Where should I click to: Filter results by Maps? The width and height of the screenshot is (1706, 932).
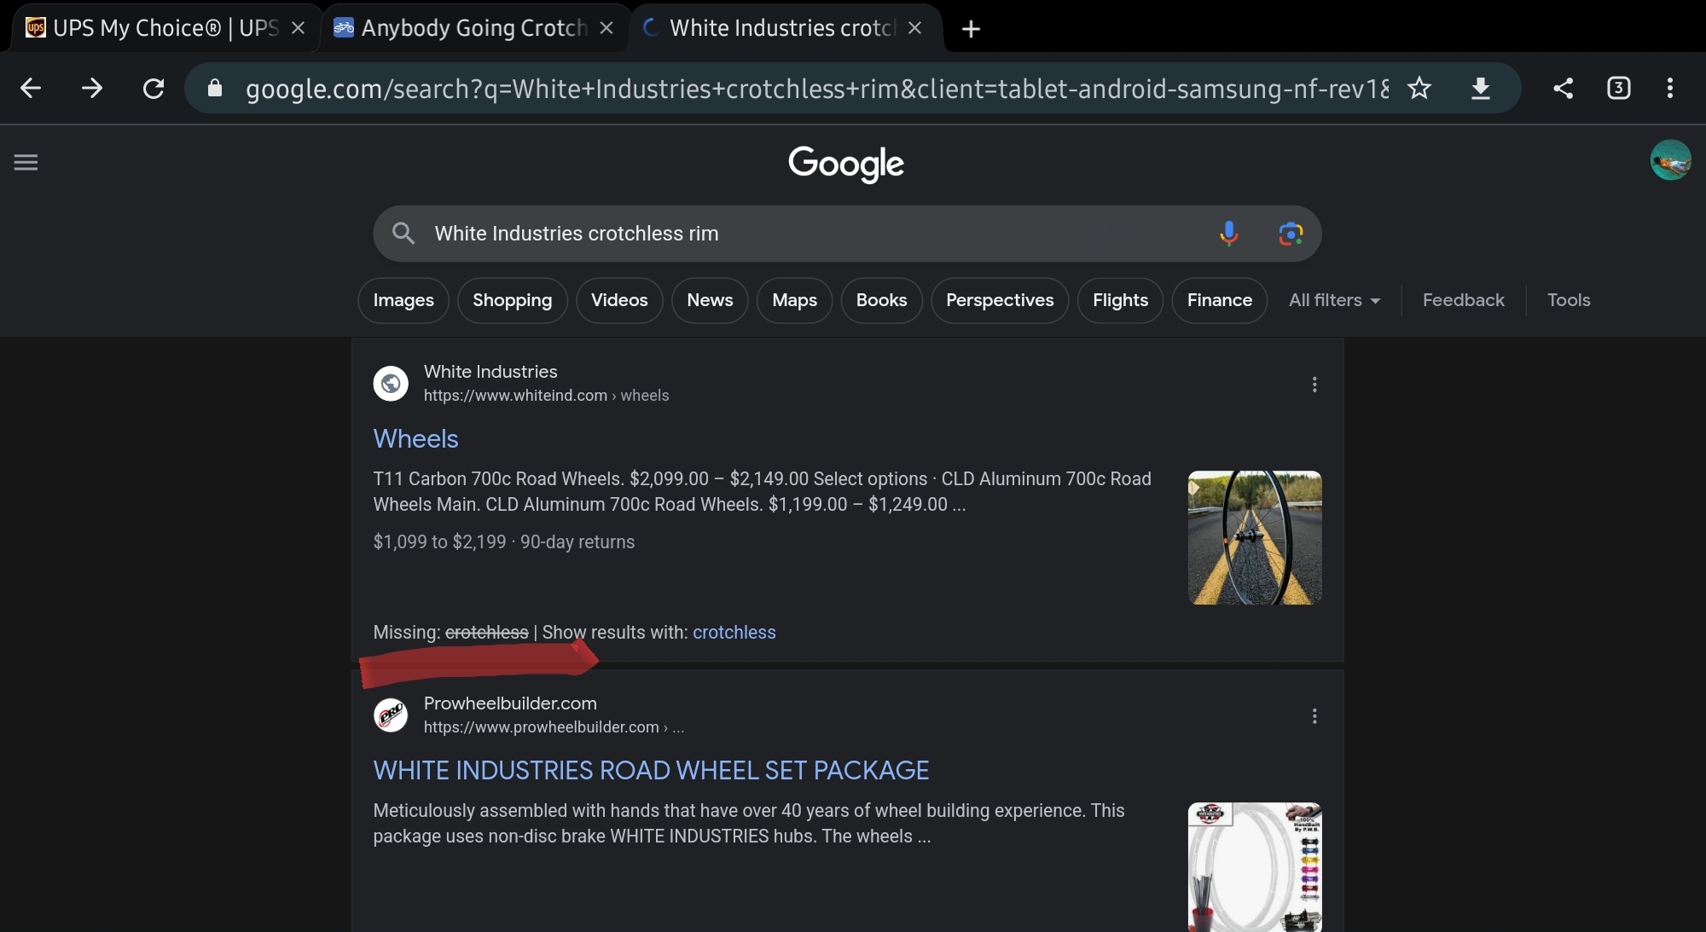[794, 300]
